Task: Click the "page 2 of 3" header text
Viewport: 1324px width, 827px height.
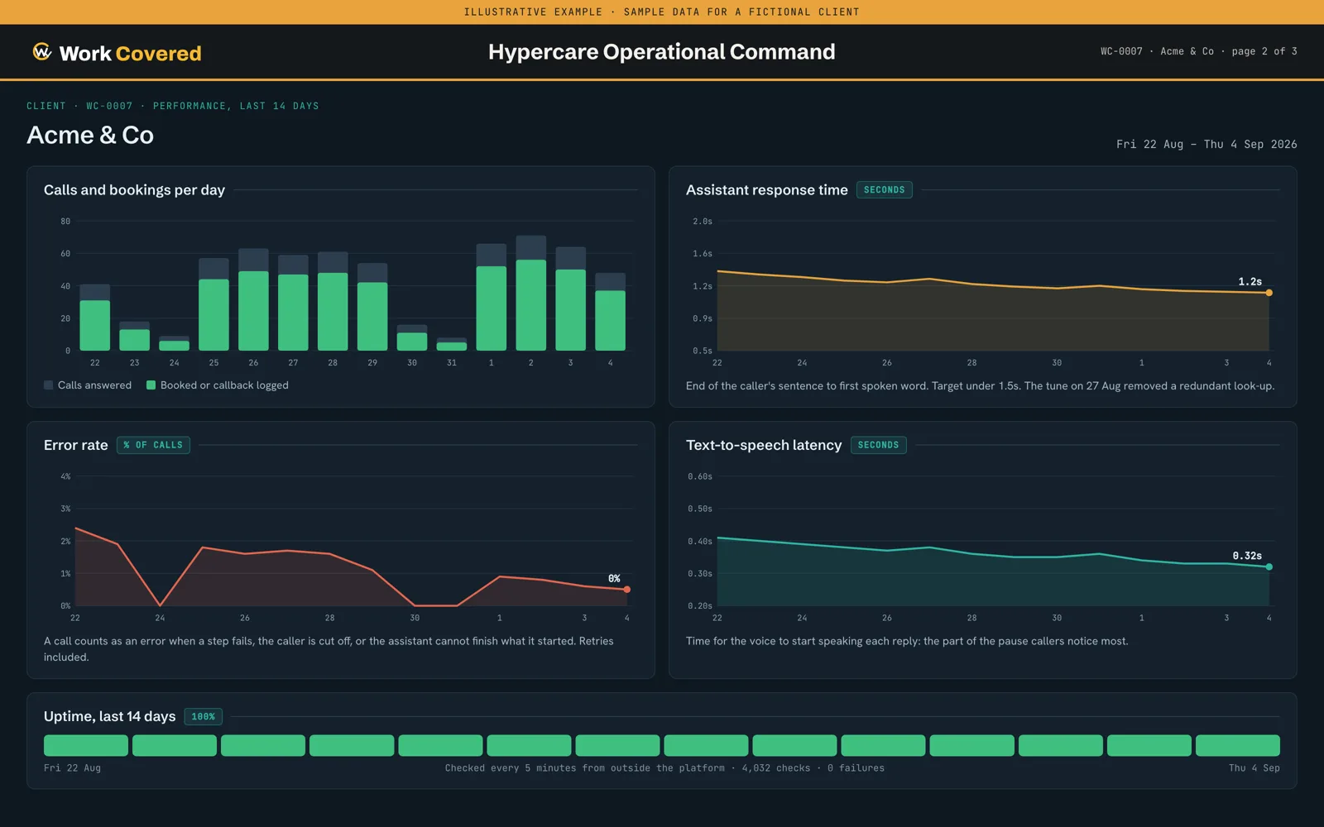Action: tap(1264, 51)
